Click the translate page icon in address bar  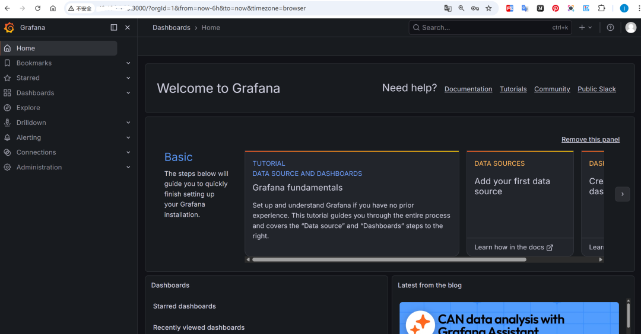pyautogui.click(x=448, y=8)
